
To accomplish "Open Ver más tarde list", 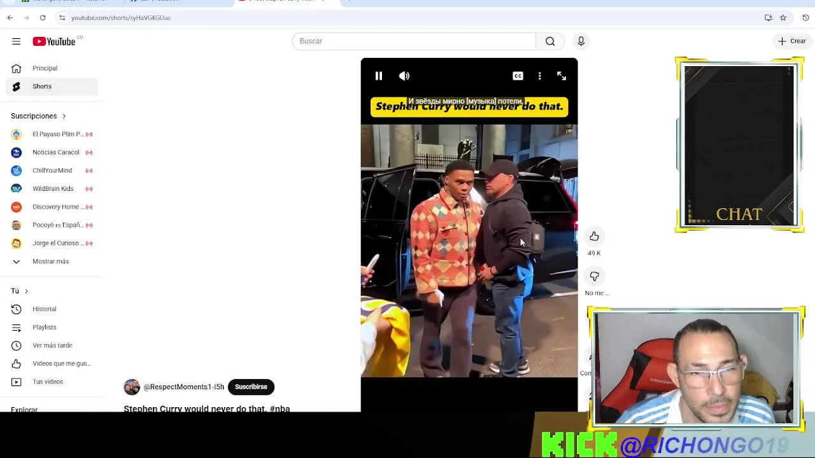I will click(x=52, y=345).
